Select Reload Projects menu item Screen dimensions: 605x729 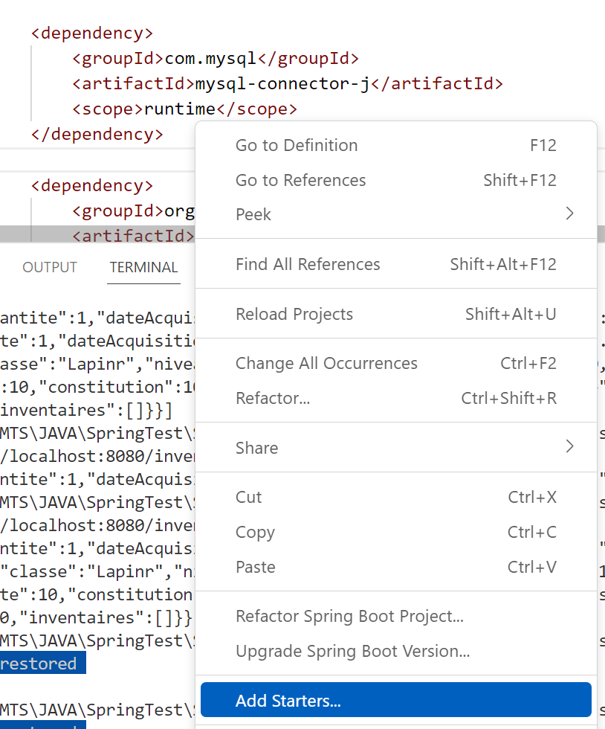click(x=294, y=315)
